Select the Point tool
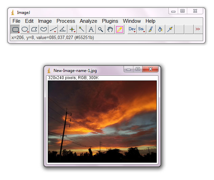214x180 pixels. click(72, 29)
